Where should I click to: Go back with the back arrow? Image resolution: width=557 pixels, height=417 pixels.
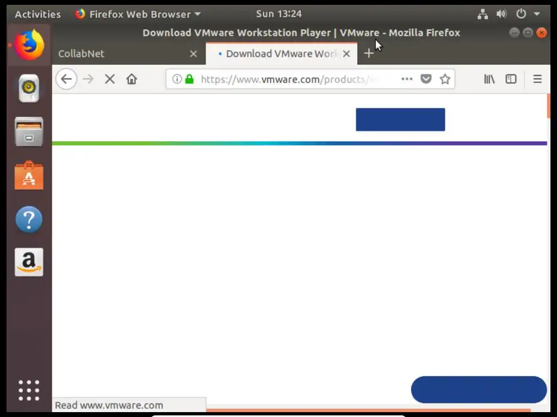(x=66, y=79)
